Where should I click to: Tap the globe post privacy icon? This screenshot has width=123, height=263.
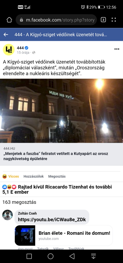pos(34,53)
